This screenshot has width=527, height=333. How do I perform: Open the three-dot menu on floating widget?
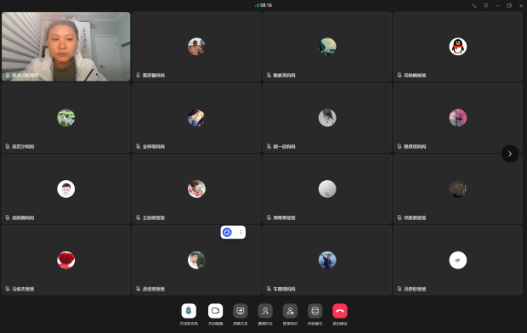pos(241,232)
